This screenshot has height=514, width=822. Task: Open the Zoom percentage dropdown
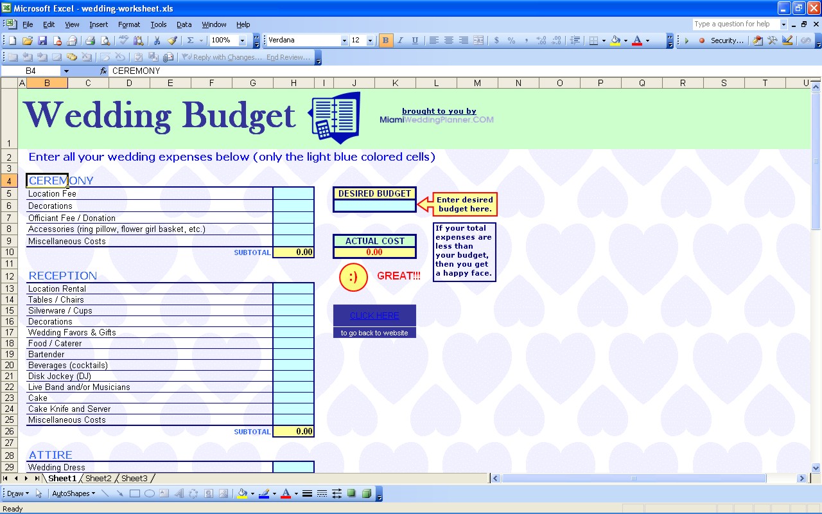pyautogui.click(x=242, y=40)
